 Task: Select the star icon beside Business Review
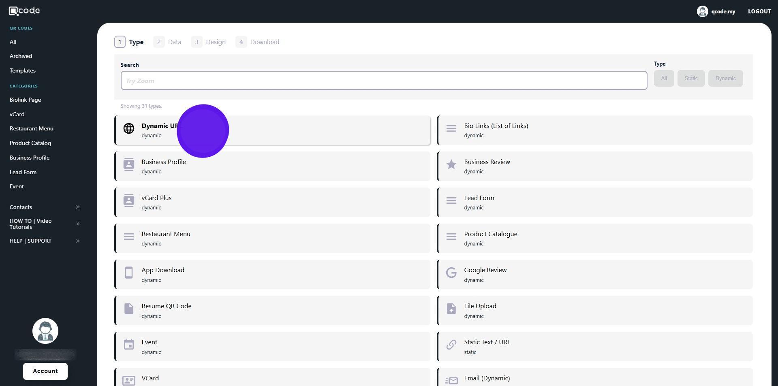[x=451, y=164]
